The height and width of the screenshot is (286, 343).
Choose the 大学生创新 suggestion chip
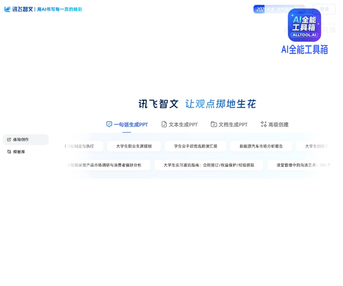click(x=313, y=146)
